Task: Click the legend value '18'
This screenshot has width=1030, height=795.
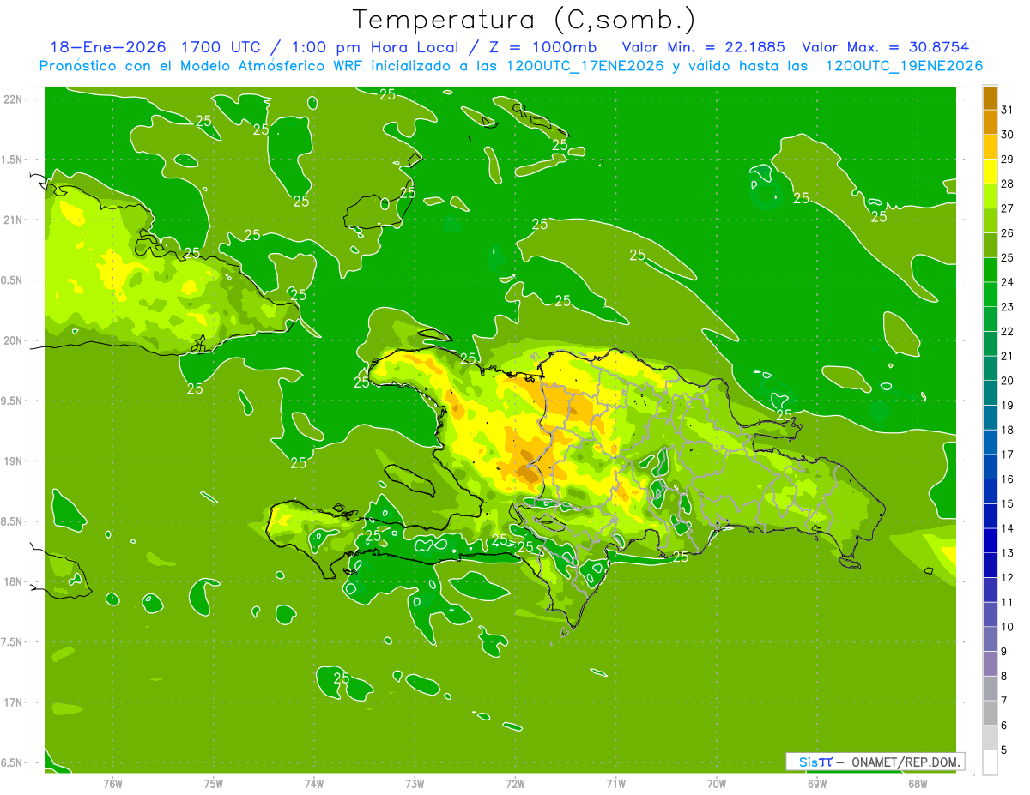Action: [1008, 430]
